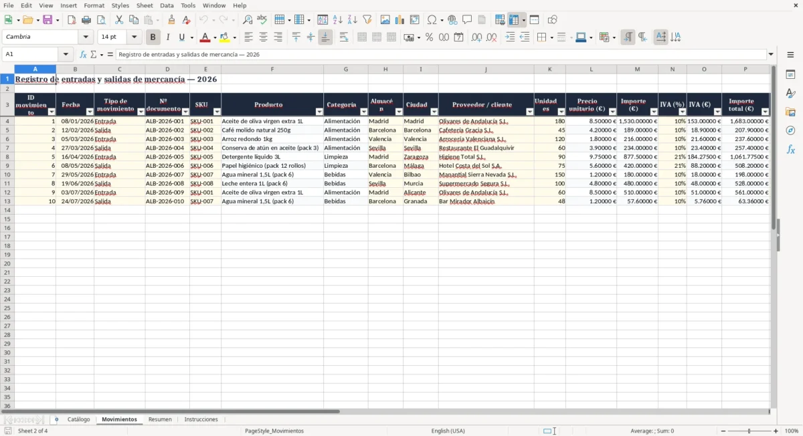Open sidebar Navigator compass icon
The image size is (803, 436).
tap(790, 130)
